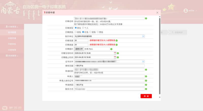
Task: Open the wlcbs user account menu
Action: tap(191, 11)
